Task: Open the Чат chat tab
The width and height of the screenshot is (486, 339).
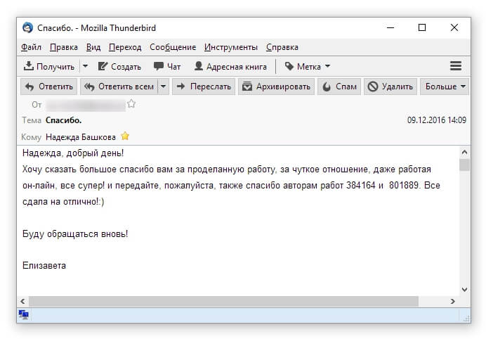Action: (166, 66)
